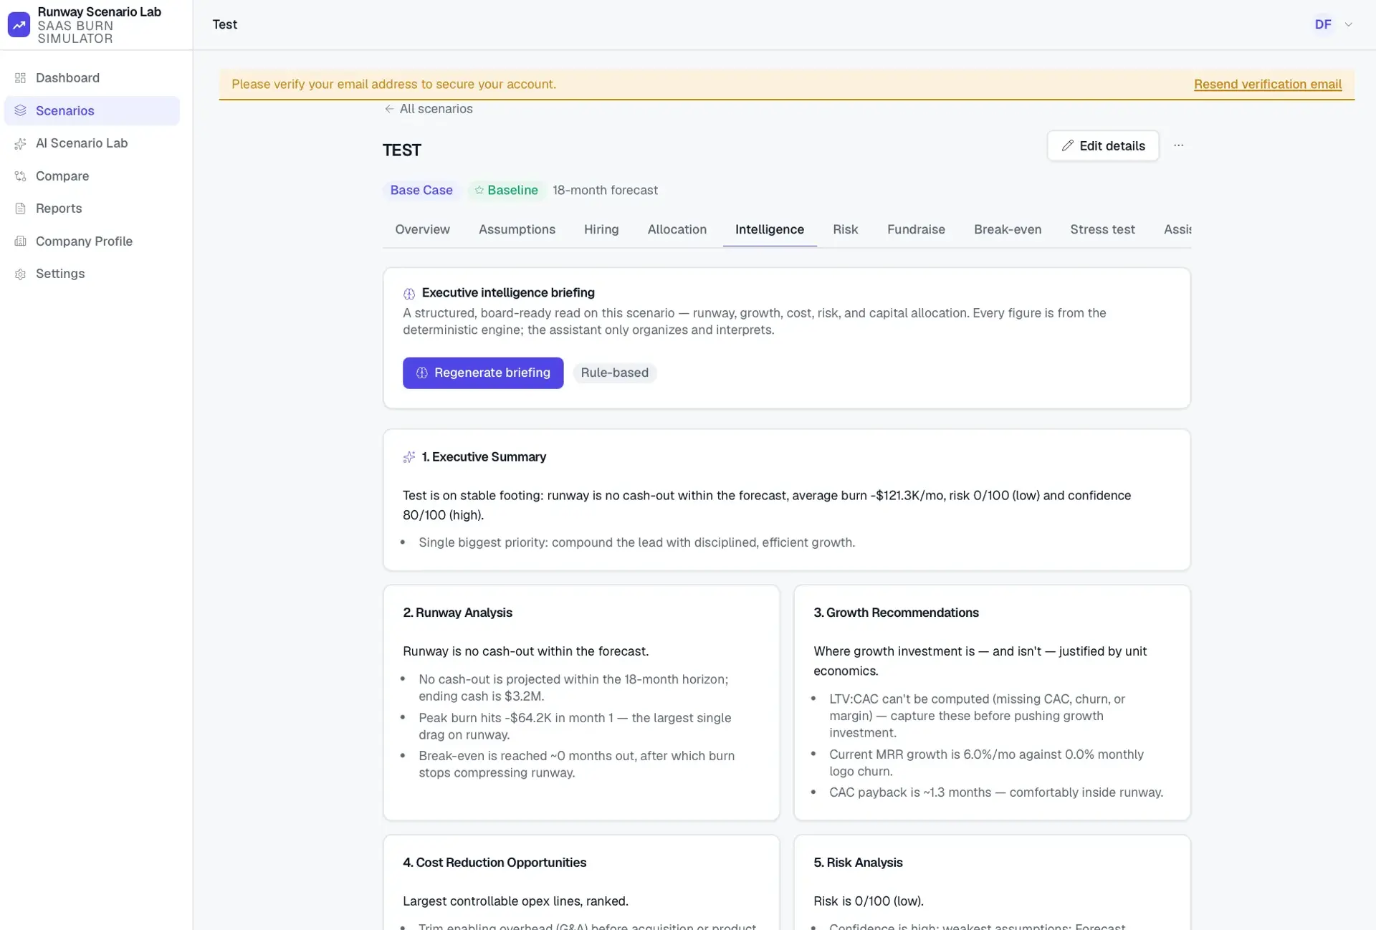Click the pencil icon on Edit details
Viewport: 1376px width, 930px height.
[x=1067, y=145]
